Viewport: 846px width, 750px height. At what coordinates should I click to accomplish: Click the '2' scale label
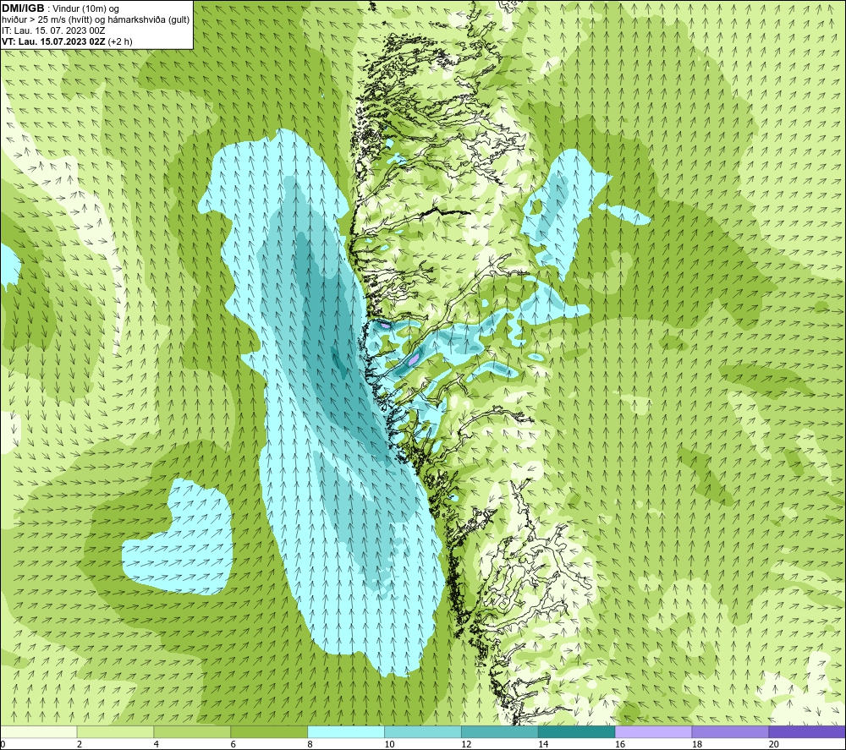pos(80,745)
